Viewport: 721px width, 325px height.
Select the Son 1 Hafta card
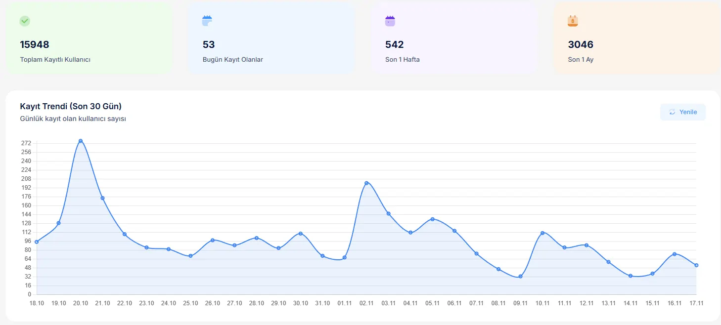pyautogui.click(x=454, y=39)
